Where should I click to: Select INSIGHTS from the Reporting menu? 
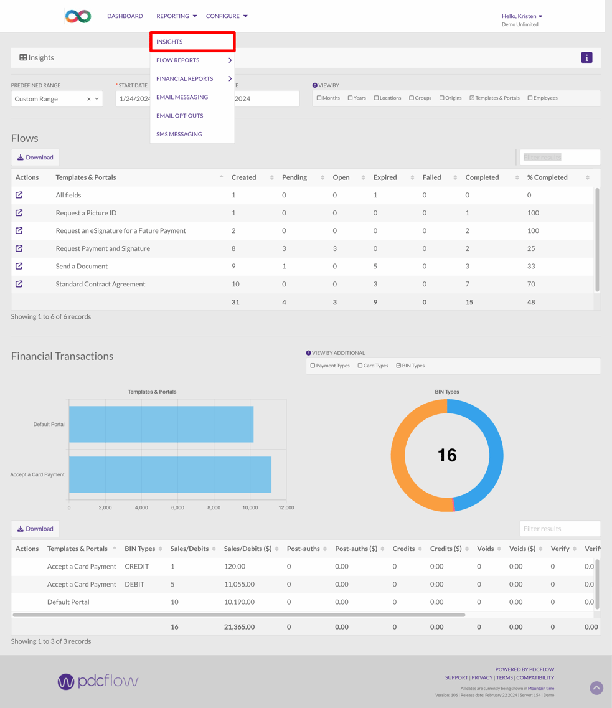coord(169,41)
